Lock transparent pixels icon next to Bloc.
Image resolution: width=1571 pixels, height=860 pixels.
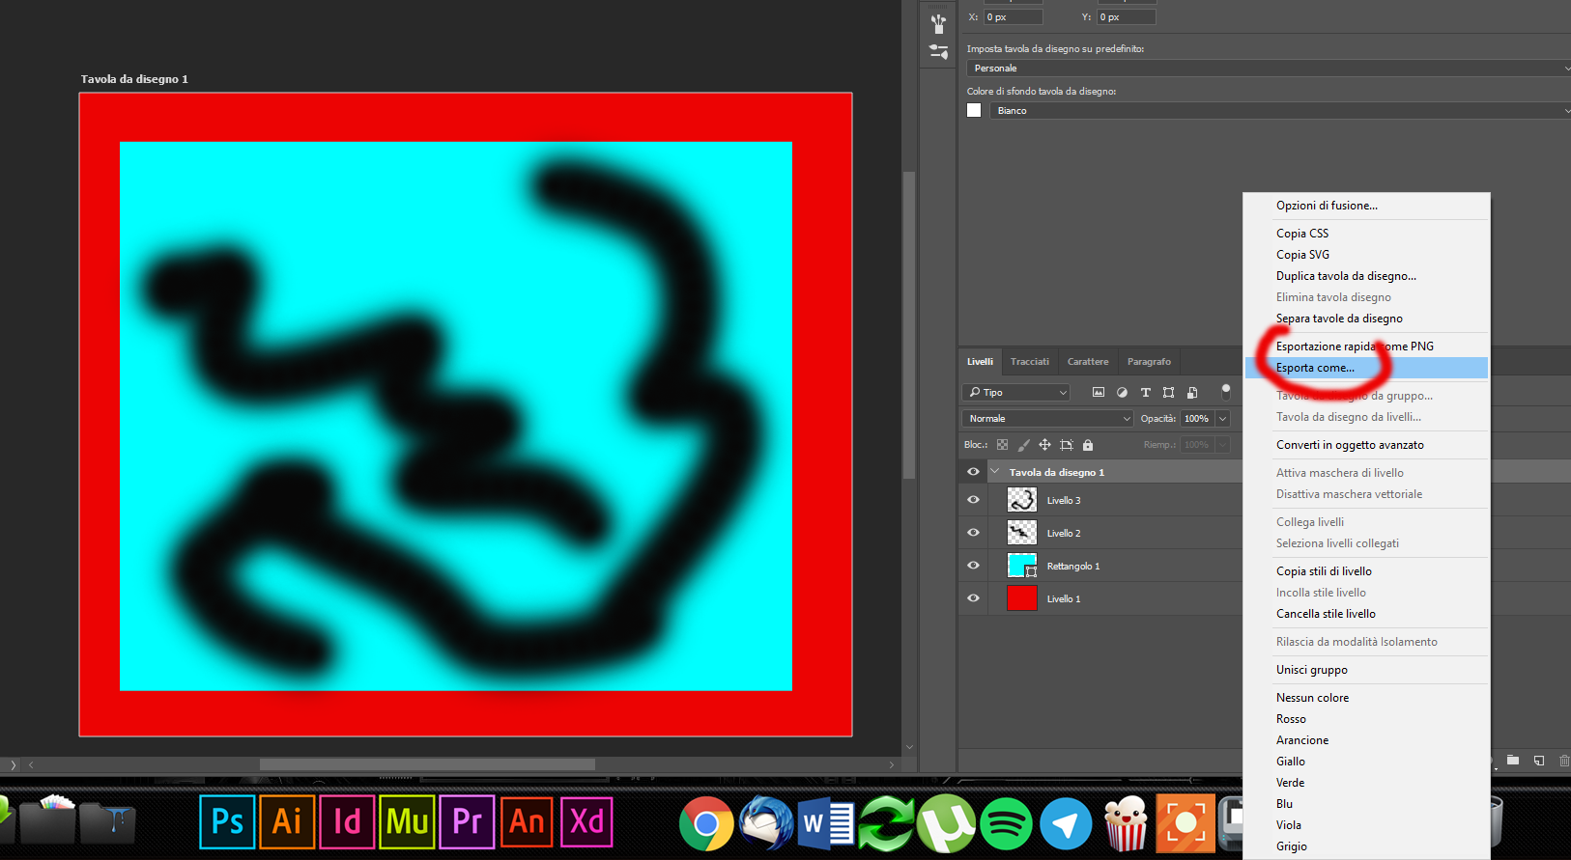[1002, 445]
